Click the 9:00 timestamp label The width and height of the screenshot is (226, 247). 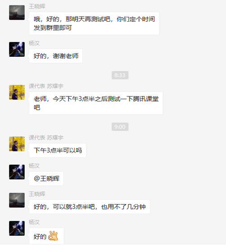[120, 127]
